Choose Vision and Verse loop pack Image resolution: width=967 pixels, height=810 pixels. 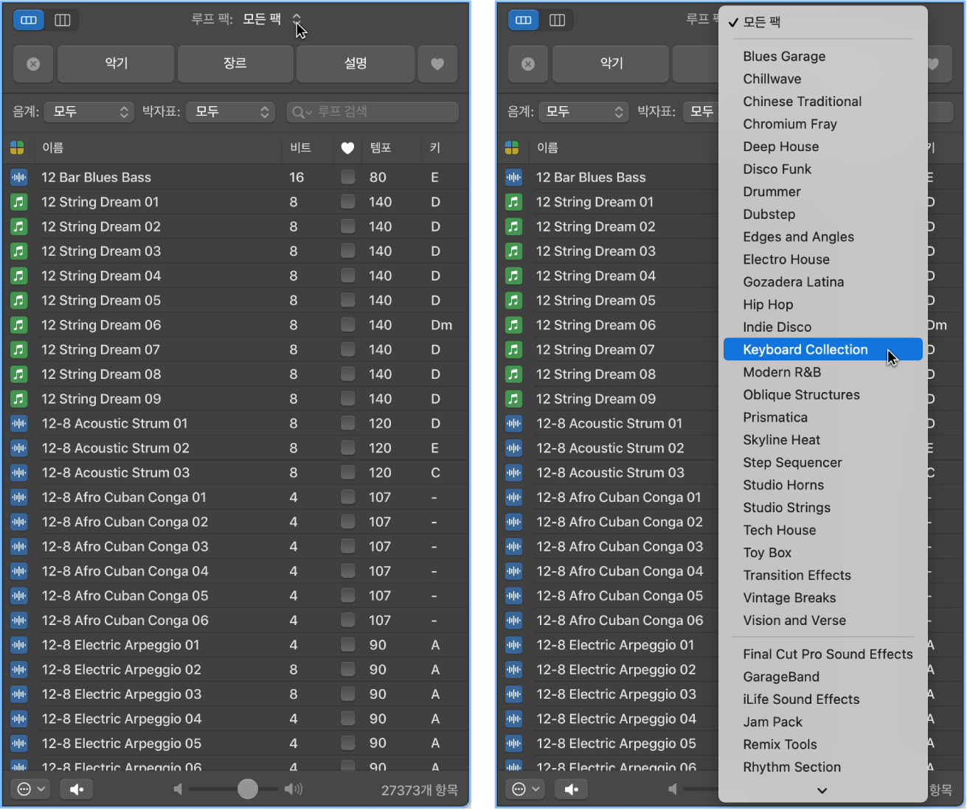pyautogui.click(x=823, y=620)
